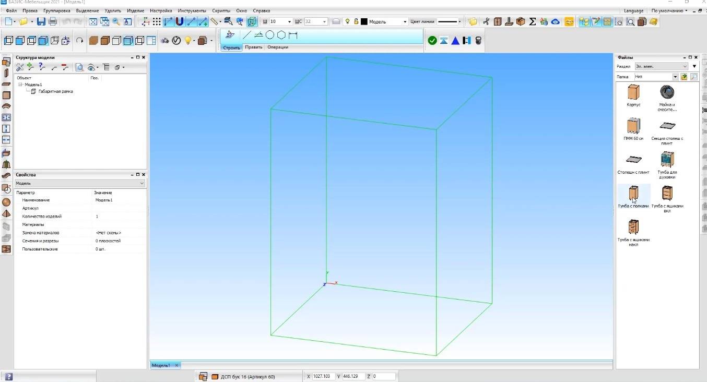Select the line drawing tool
Viewport: 707px width, 382px height.
tap(246, 35)
